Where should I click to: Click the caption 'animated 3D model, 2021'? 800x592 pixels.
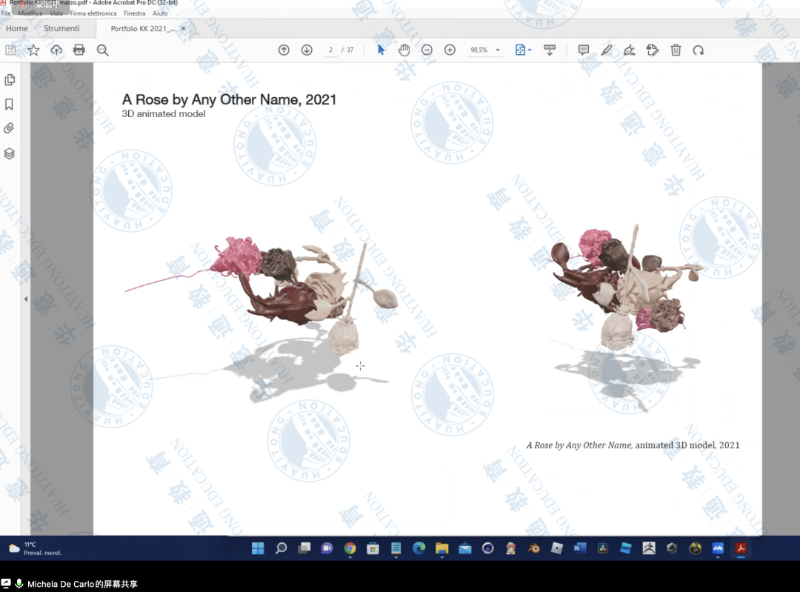tap(687, 445)
